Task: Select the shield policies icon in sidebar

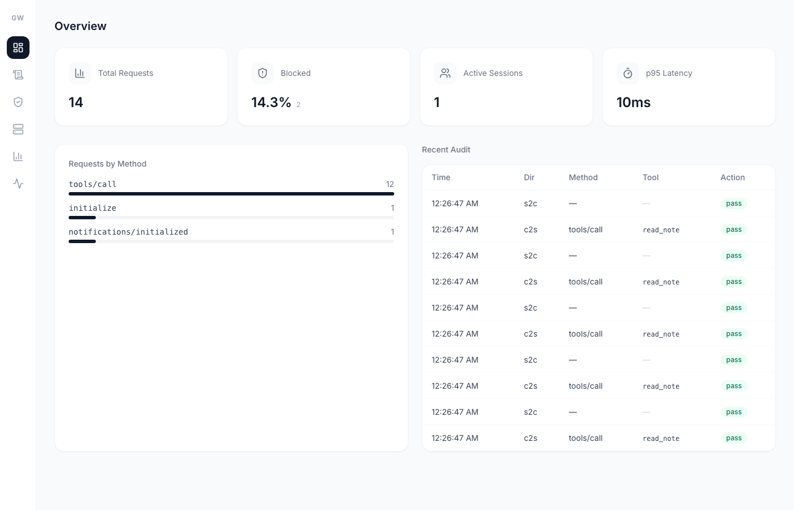Action: pos(18,102)
